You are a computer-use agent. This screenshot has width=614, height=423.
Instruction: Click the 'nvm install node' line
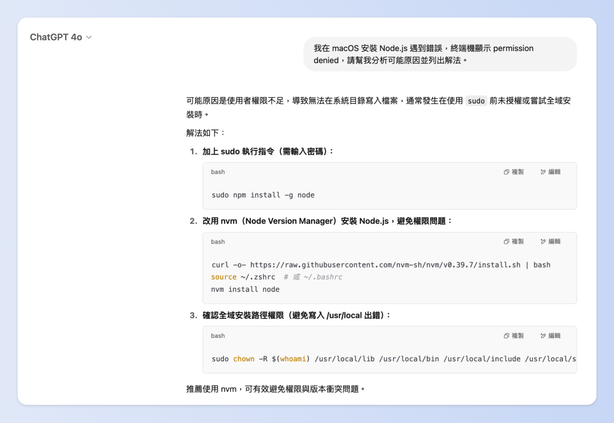(245, 289)
